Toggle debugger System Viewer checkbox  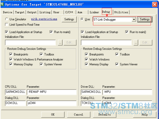coord(117,64)
